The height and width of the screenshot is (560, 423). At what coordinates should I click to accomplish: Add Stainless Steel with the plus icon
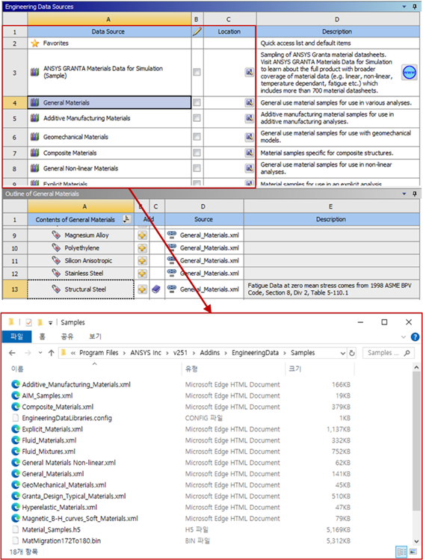point(142,273)
